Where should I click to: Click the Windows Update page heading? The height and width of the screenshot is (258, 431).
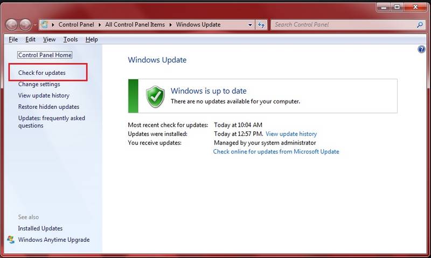[157, 60]
